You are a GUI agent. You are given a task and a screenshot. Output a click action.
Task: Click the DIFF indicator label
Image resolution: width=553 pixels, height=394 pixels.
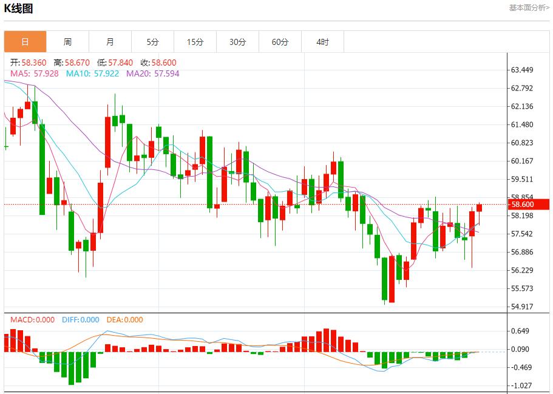tap(80, 320)
